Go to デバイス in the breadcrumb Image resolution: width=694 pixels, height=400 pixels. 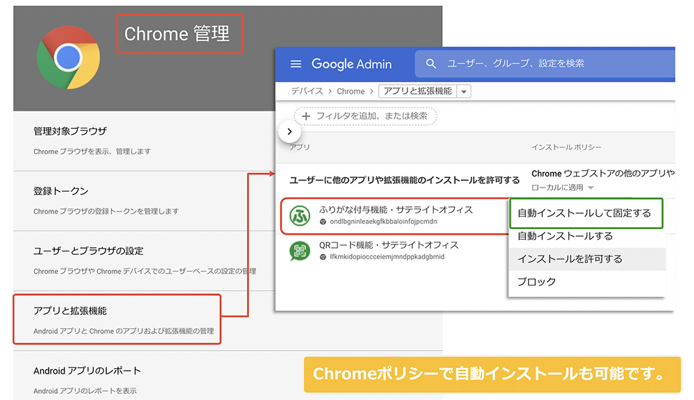coord(307,91)
